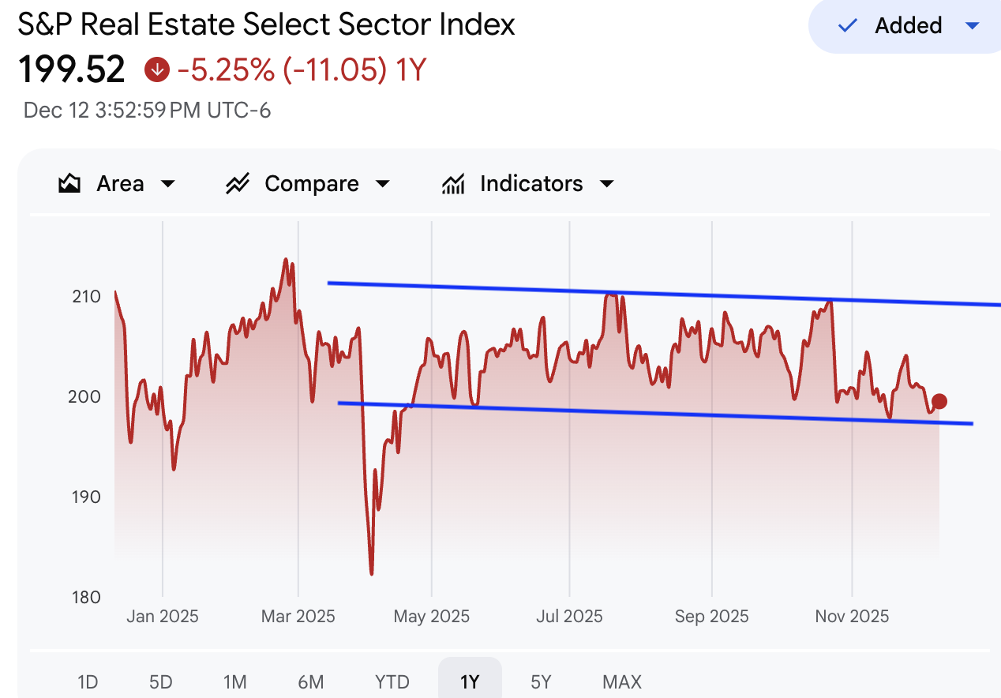1001x698 pixels.
Task: Click the latest price point marker on the chart
Action: (x=939, y=401)
